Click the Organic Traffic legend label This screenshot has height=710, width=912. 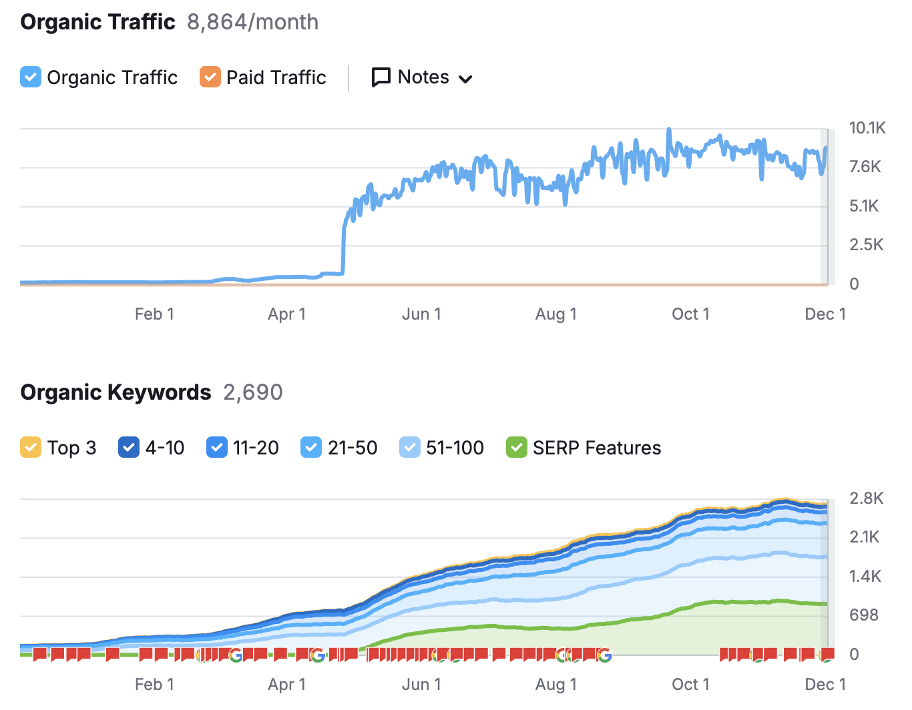pos(112,77)
